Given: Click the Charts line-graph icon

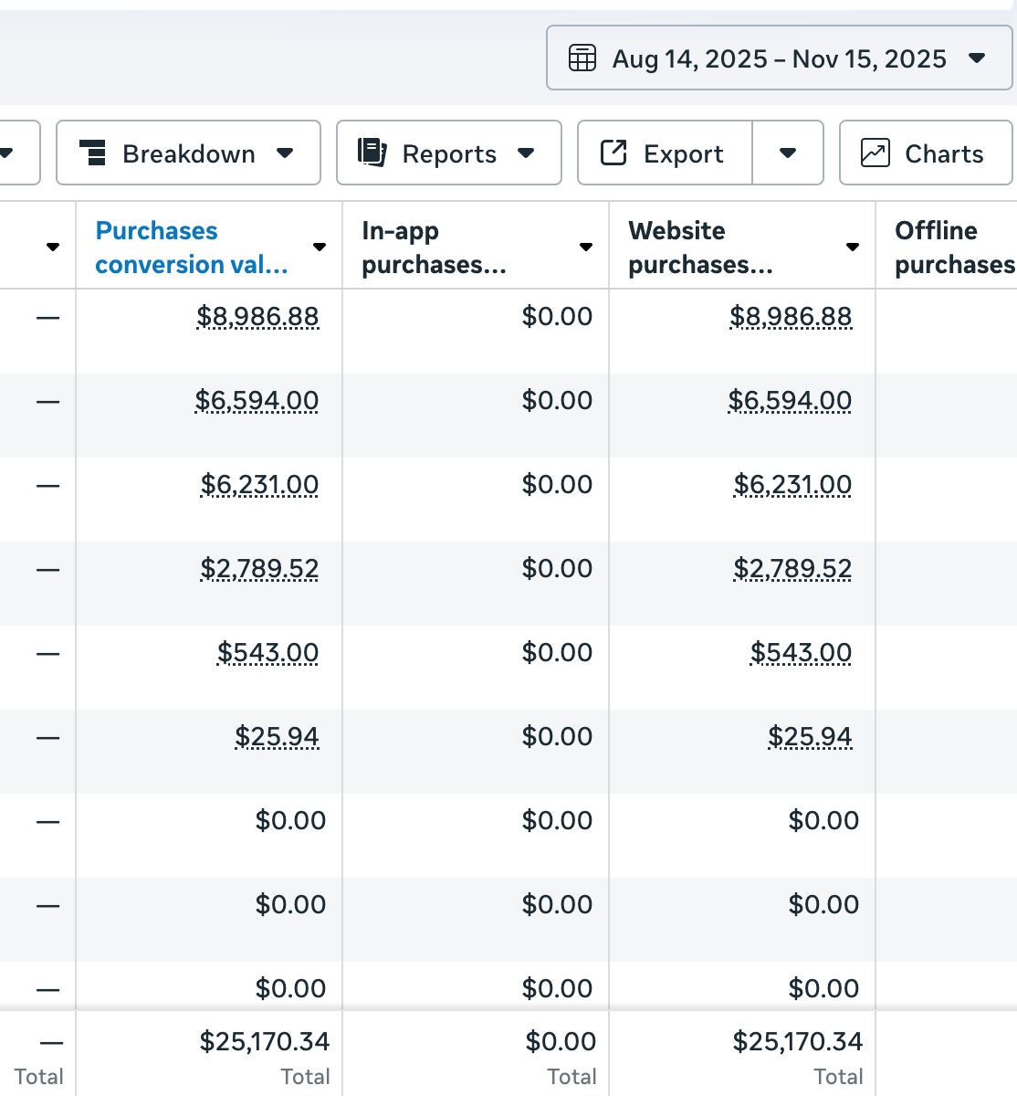Looking at the screenshot, I should click(875, 153).
